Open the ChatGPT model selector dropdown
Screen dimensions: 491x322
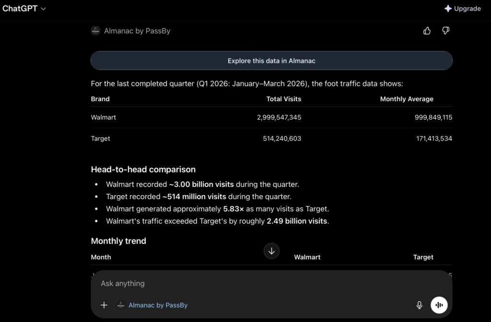[x=24, y=9]
